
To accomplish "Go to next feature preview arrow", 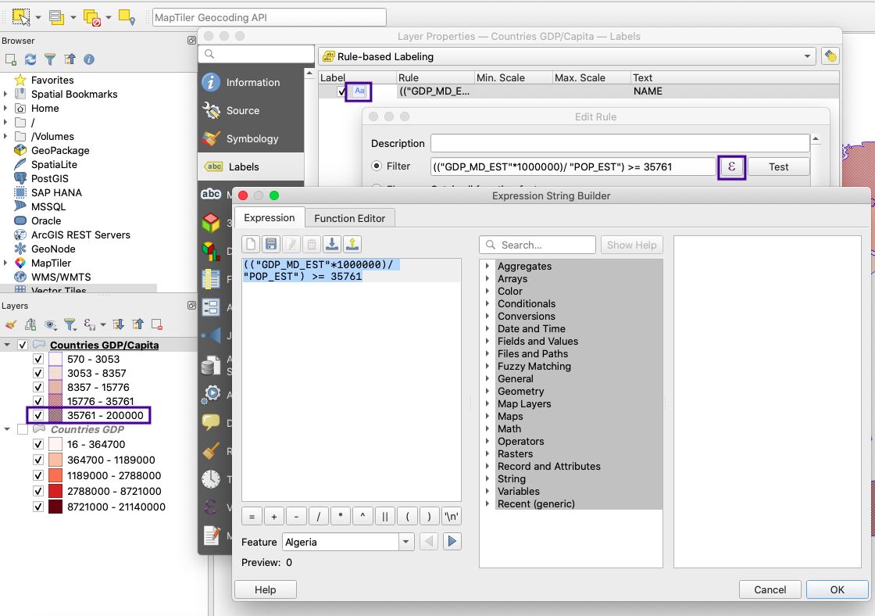I will point(452,542).
